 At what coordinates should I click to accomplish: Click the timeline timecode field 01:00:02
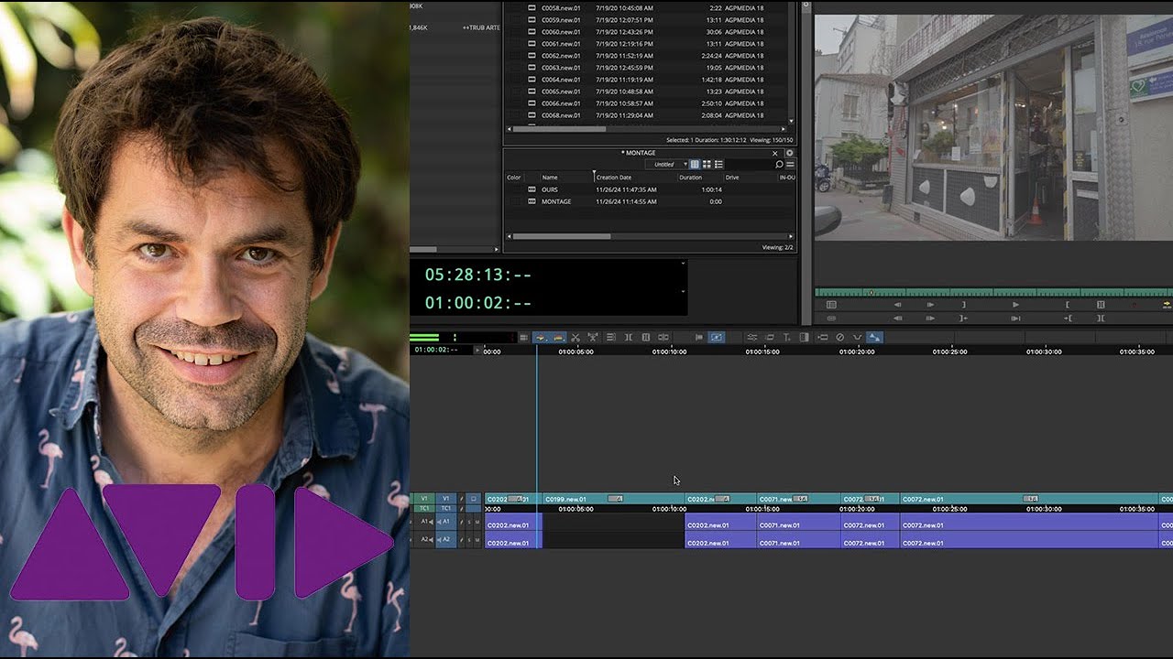434,350
